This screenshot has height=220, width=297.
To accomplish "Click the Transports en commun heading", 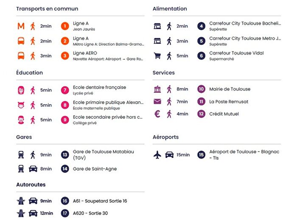I will (x=47, y=9).
